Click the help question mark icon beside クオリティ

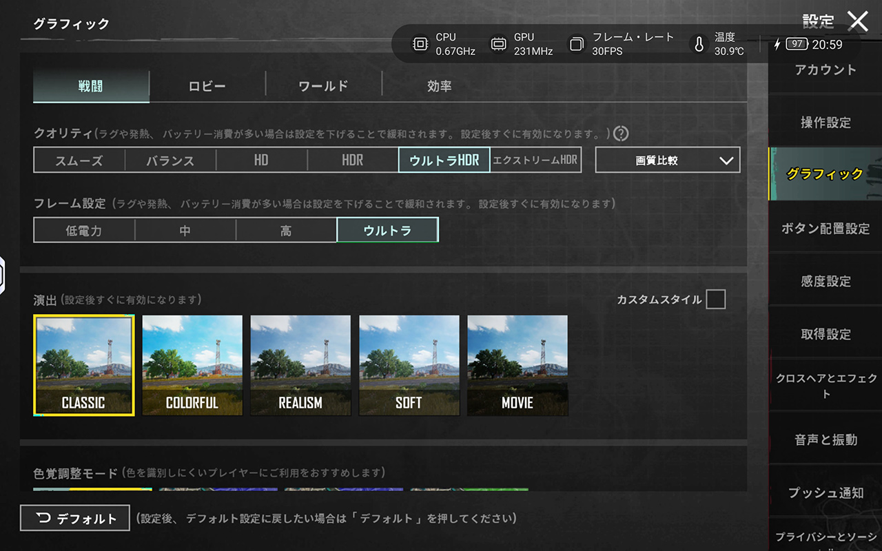(x=621, y=134)
